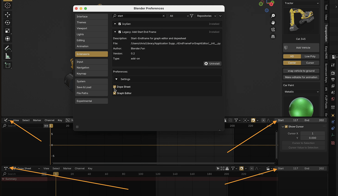
Task: Uncheck Show Cursor in Graph sidebar
Action: point(286,127)
